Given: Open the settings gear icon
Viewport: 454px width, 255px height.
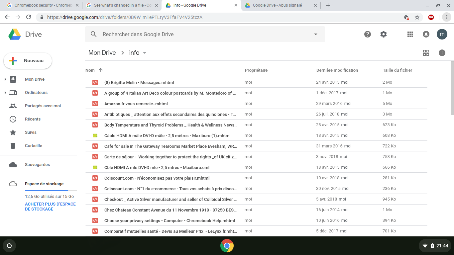Looking at the screenshot, I should 384,34.
